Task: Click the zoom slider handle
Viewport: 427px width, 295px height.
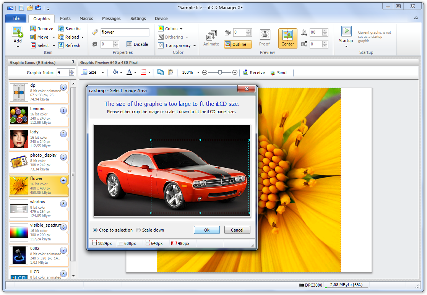Action: [220, 73]
